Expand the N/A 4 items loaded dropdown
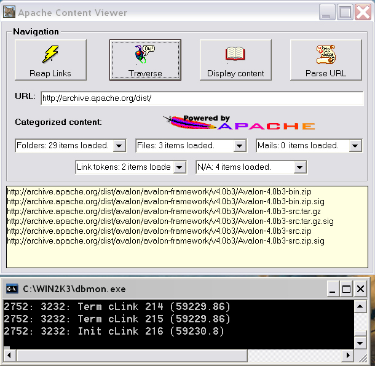This screenshot has width=375, height=366. click(300, 167)
